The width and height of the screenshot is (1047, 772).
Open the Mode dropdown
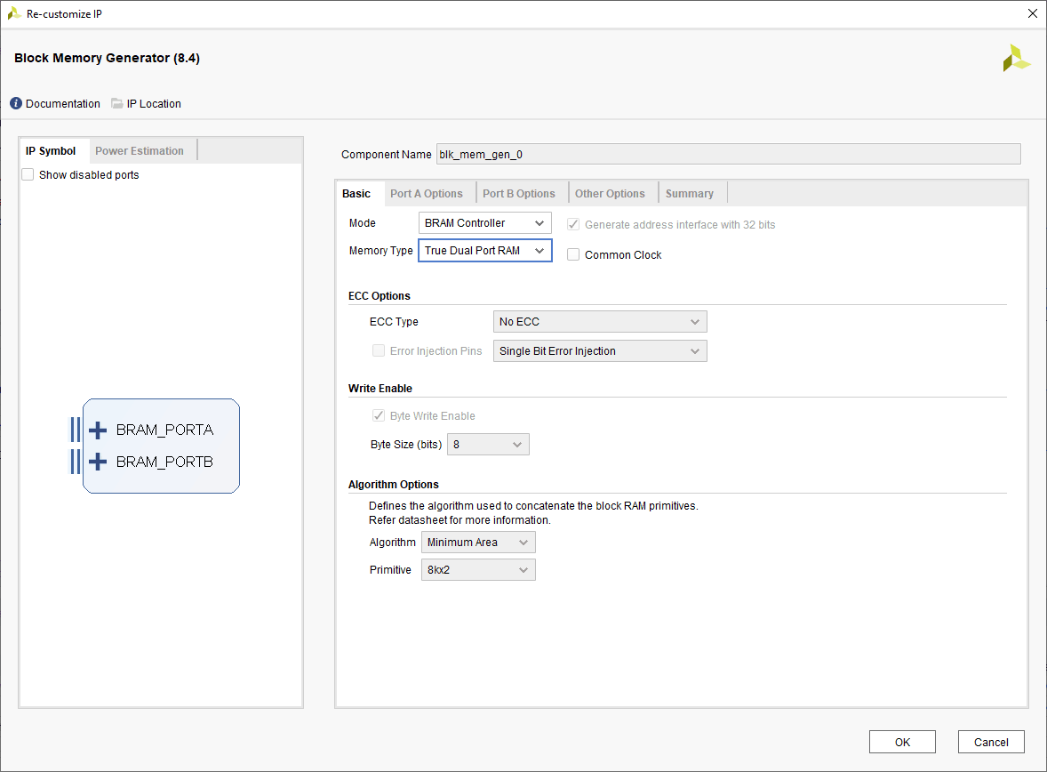tap(484, 223)
